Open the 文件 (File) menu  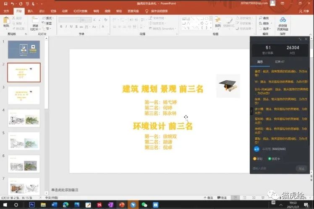tap(6, 11)
